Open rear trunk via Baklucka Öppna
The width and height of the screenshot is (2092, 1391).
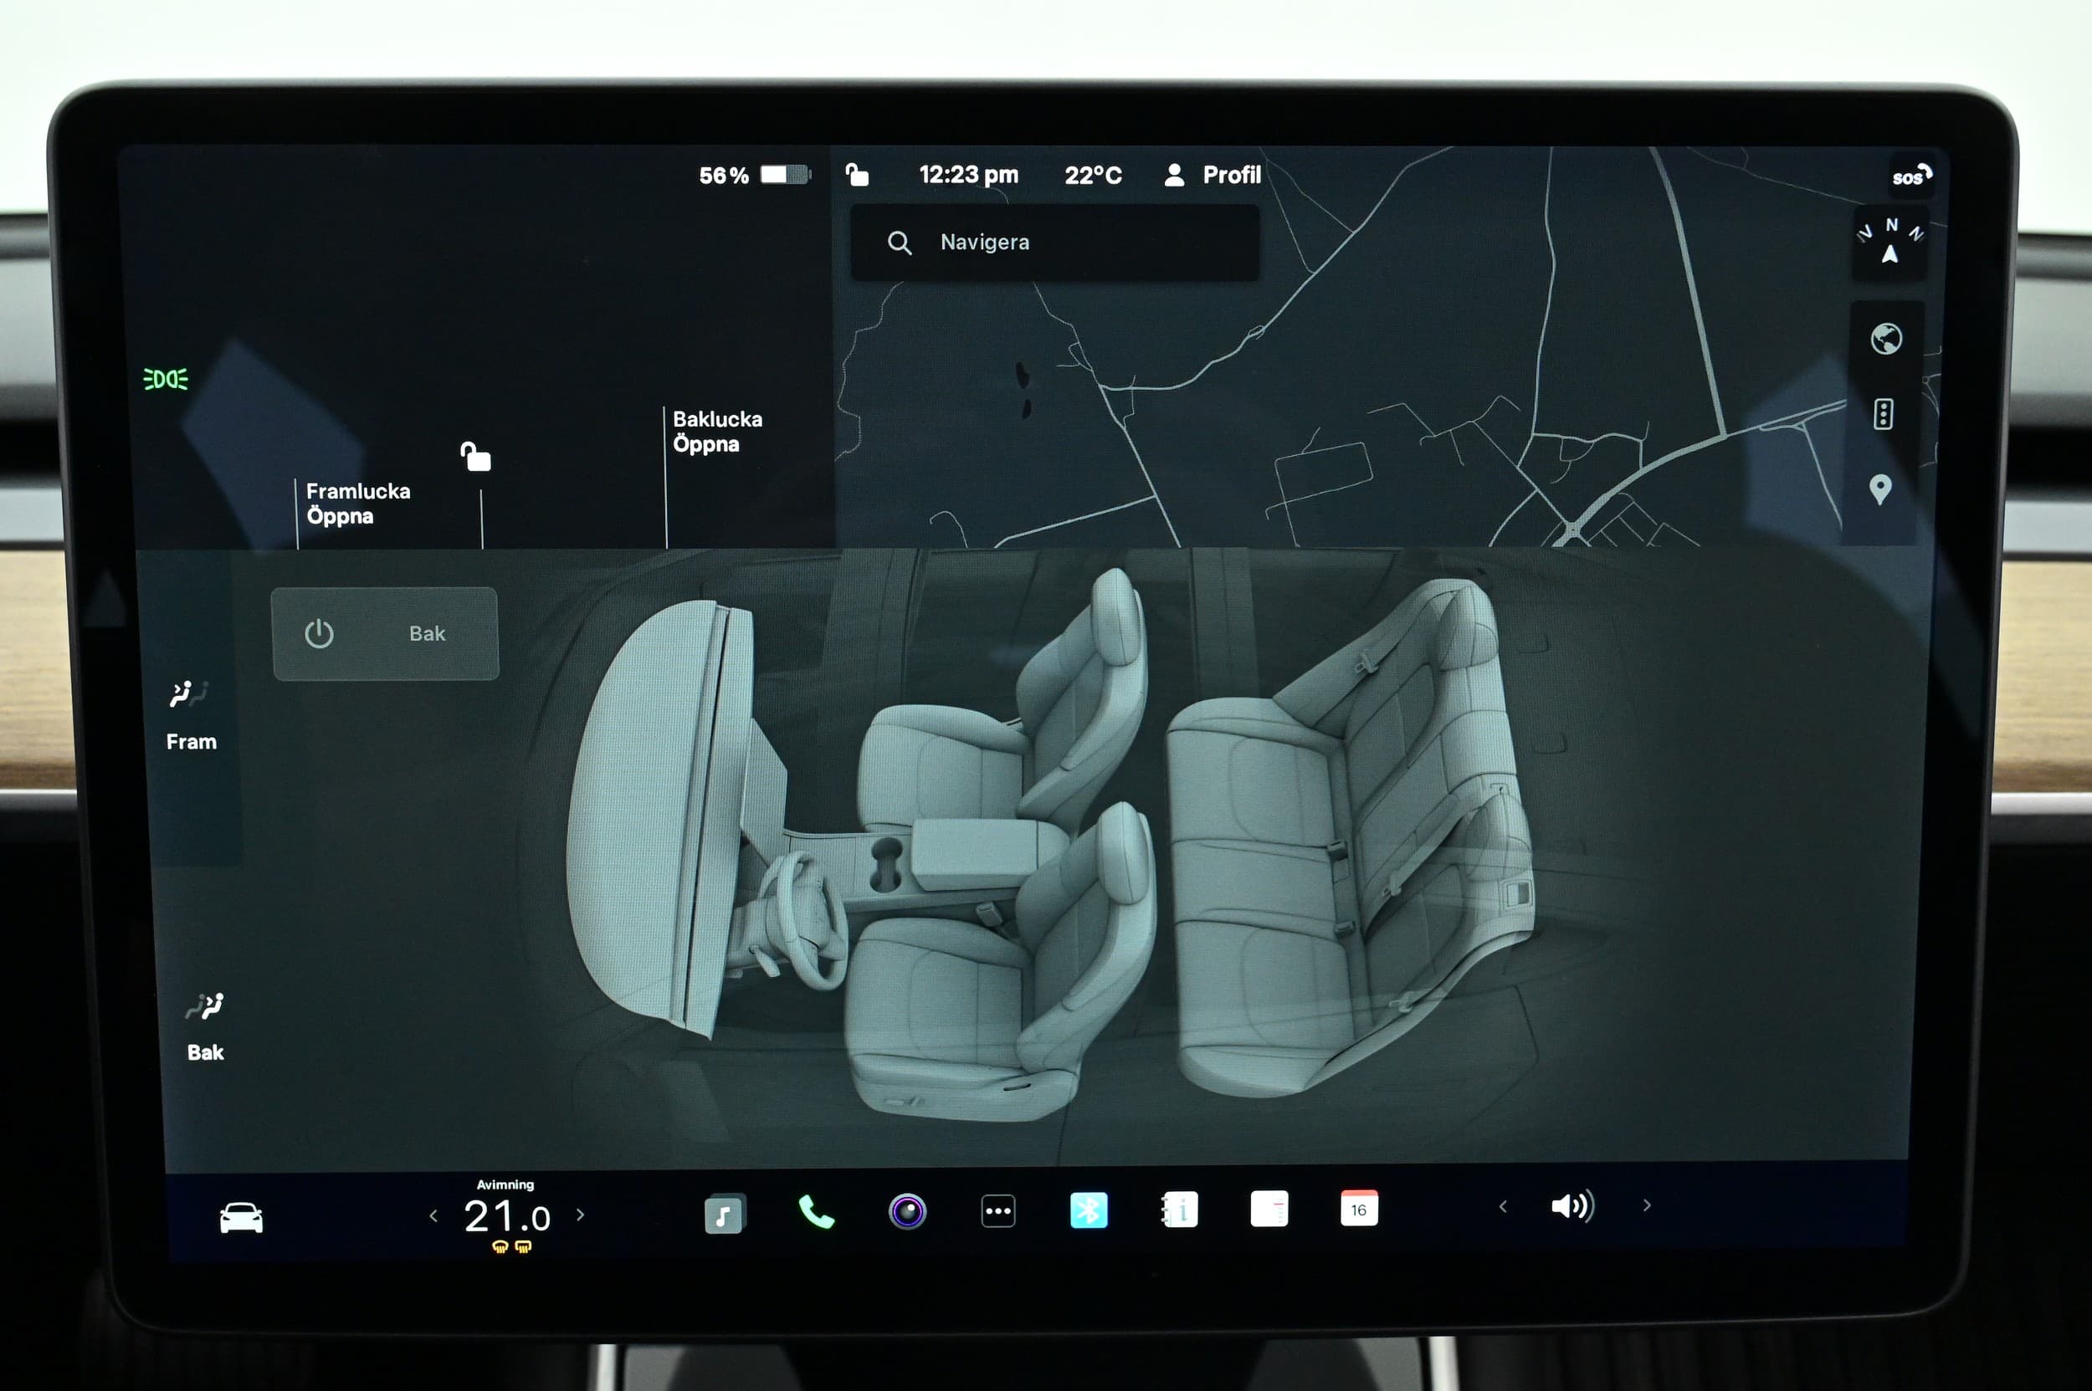(x=717, y=431)
